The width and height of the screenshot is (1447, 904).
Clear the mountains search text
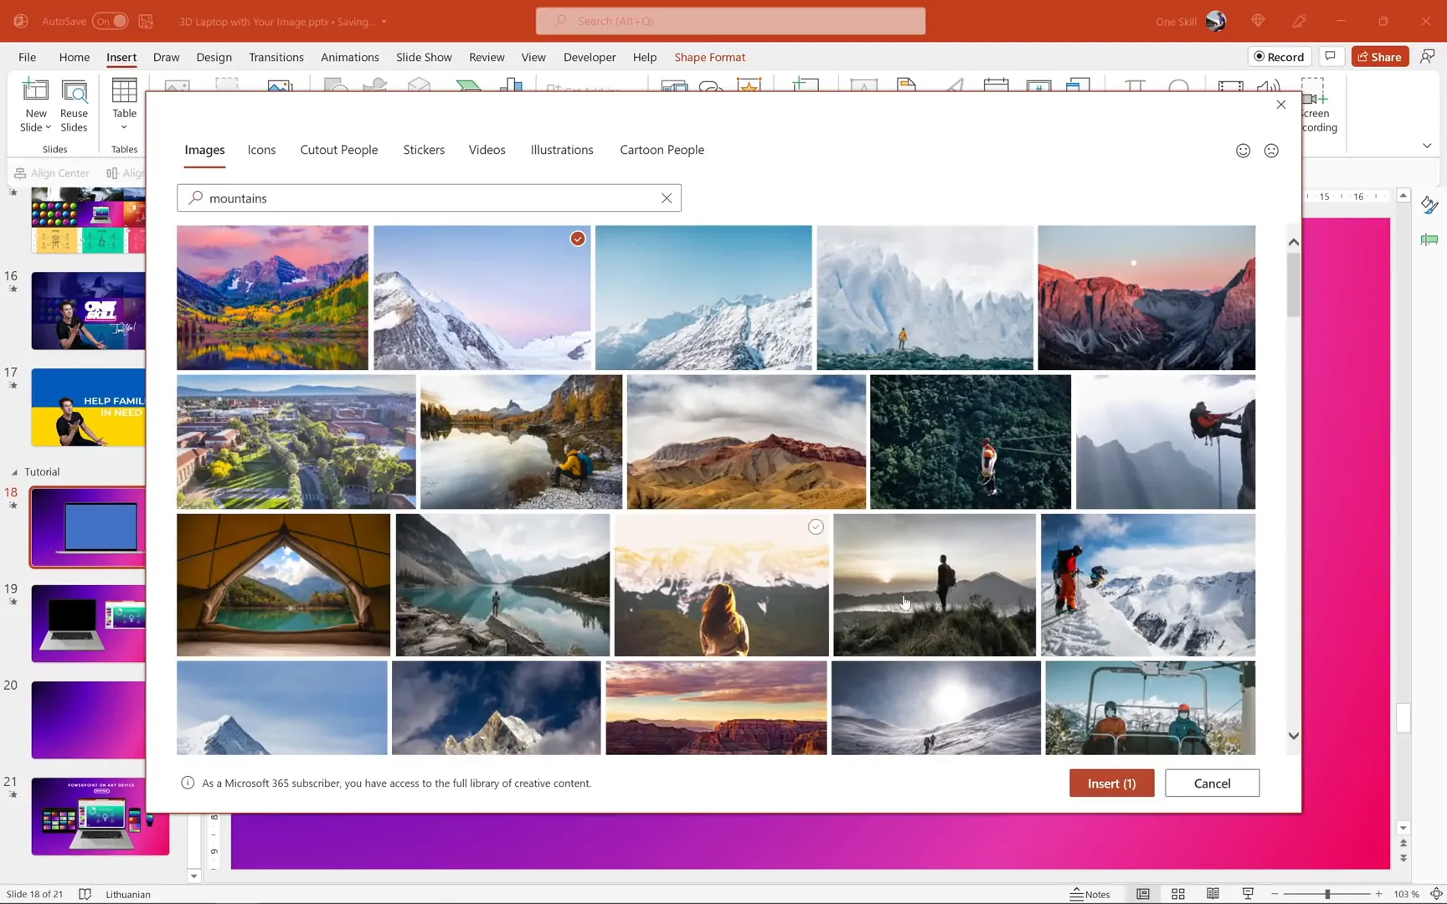[x=667, y=198]
